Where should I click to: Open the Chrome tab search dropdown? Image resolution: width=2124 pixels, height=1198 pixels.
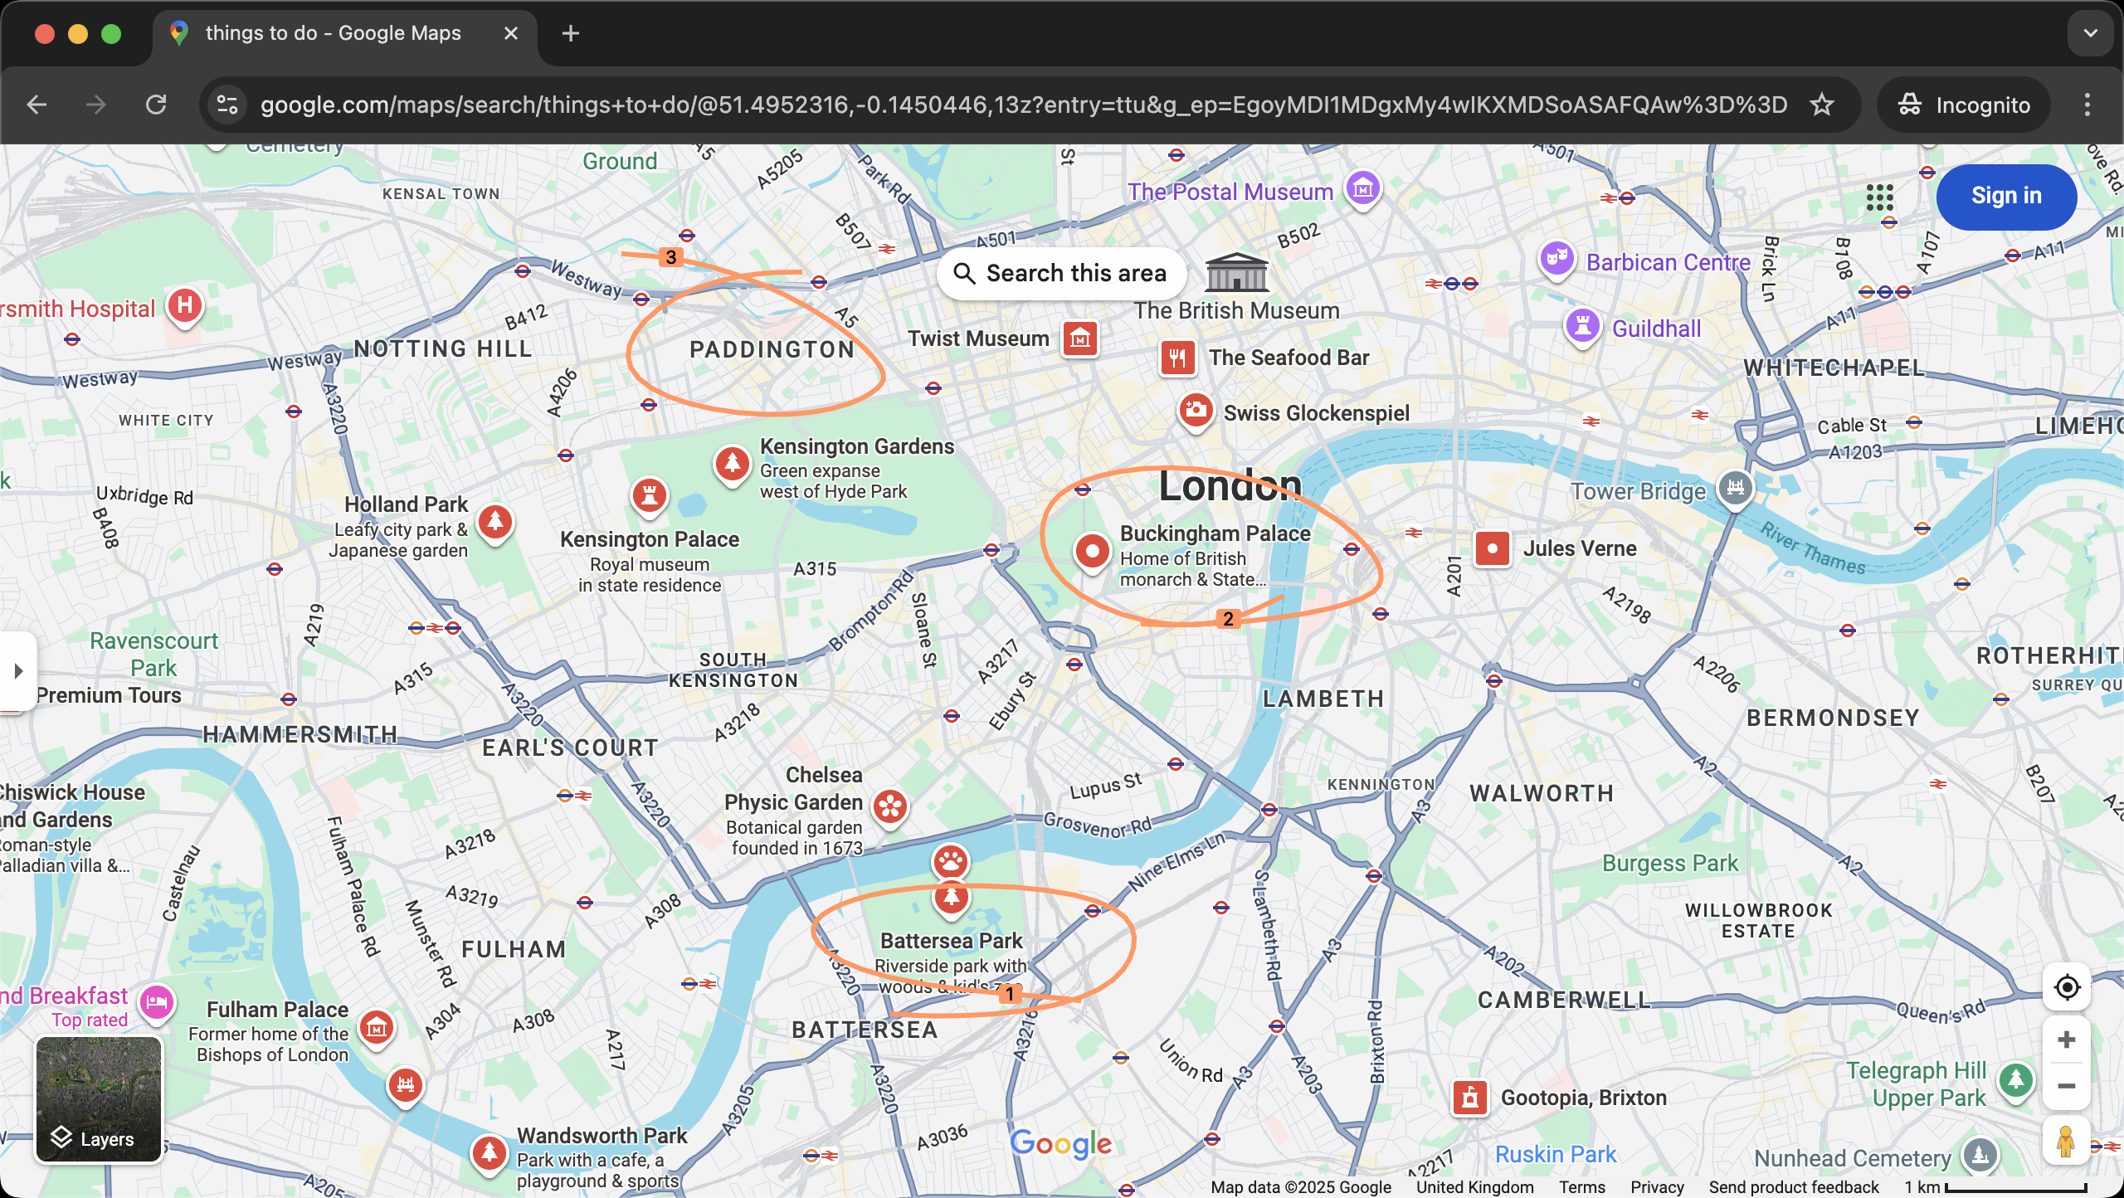pos(2090,33)
